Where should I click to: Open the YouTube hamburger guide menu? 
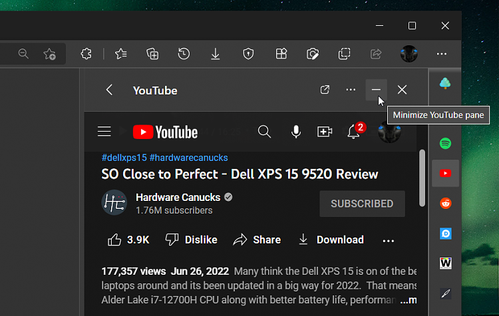point(104,132)
